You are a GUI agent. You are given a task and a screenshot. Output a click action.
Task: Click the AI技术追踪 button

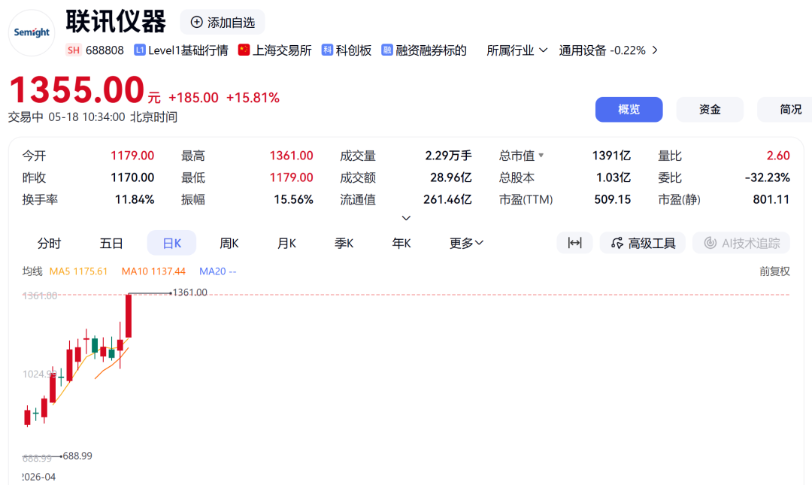point(741,243)
